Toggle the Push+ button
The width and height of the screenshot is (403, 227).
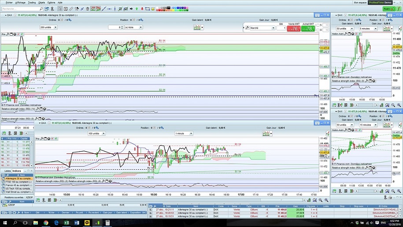pyautogui.click(x=388, y=8)
